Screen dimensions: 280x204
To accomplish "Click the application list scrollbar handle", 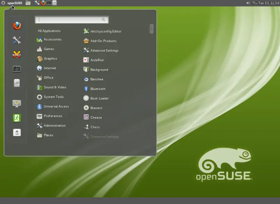I will pos(152,29).
